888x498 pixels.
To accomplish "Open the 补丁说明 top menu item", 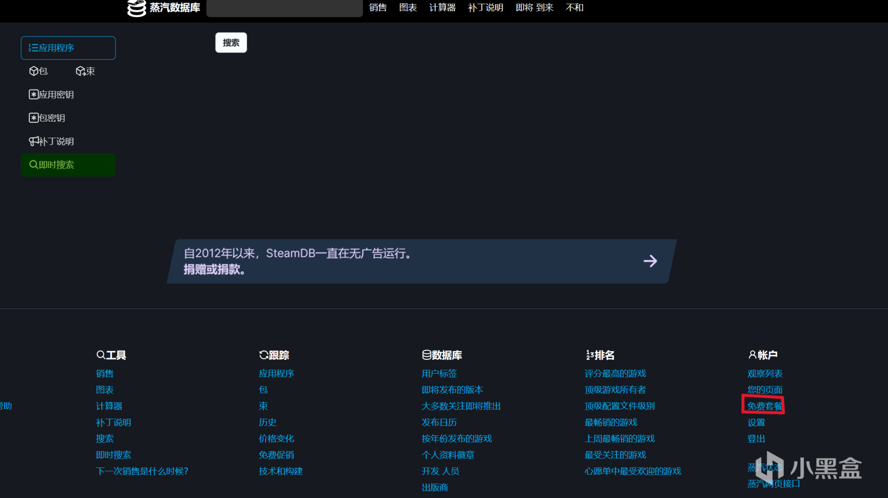I will tap(486, 7).
